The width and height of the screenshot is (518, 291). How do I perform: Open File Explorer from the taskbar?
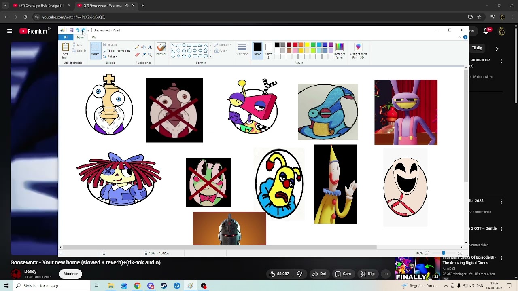coord(110,286)
